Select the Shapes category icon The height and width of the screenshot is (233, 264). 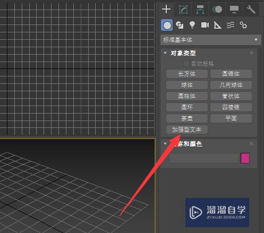180,25
